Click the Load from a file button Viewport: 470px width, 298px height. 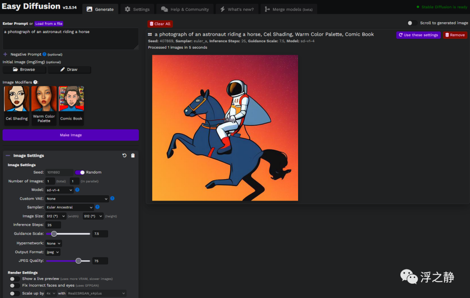click(49, 23)
